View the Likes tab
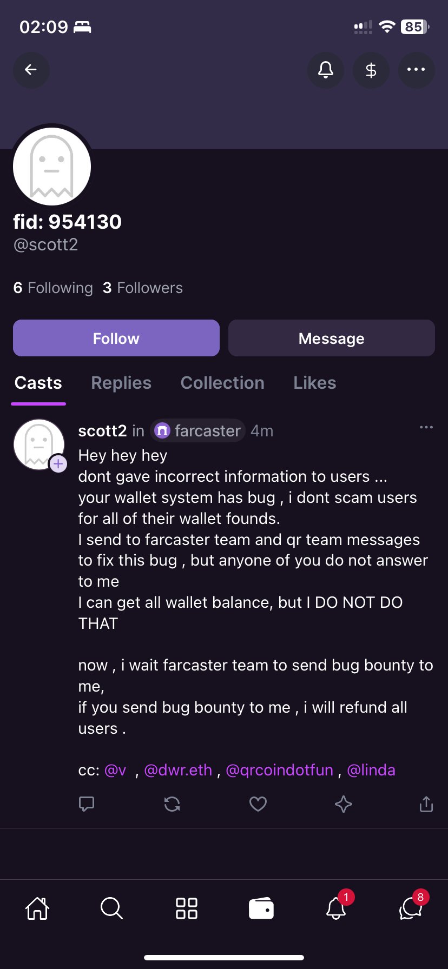This screenshot has height=969, width=448. pos(314,383)
